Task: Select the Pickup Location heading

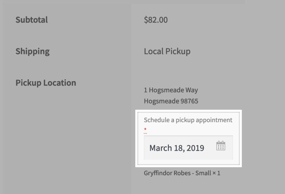Action: pos(46,83)
